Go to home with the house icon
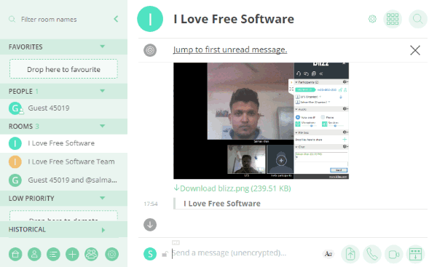 [x=15, y=254]
